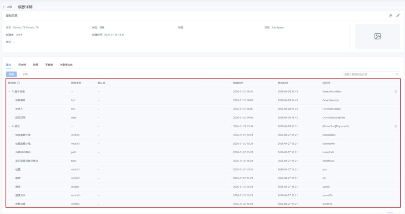Delete the PhysicsInfo group via trash icon
The image size is (405, 214).
(x=396, y=127)
